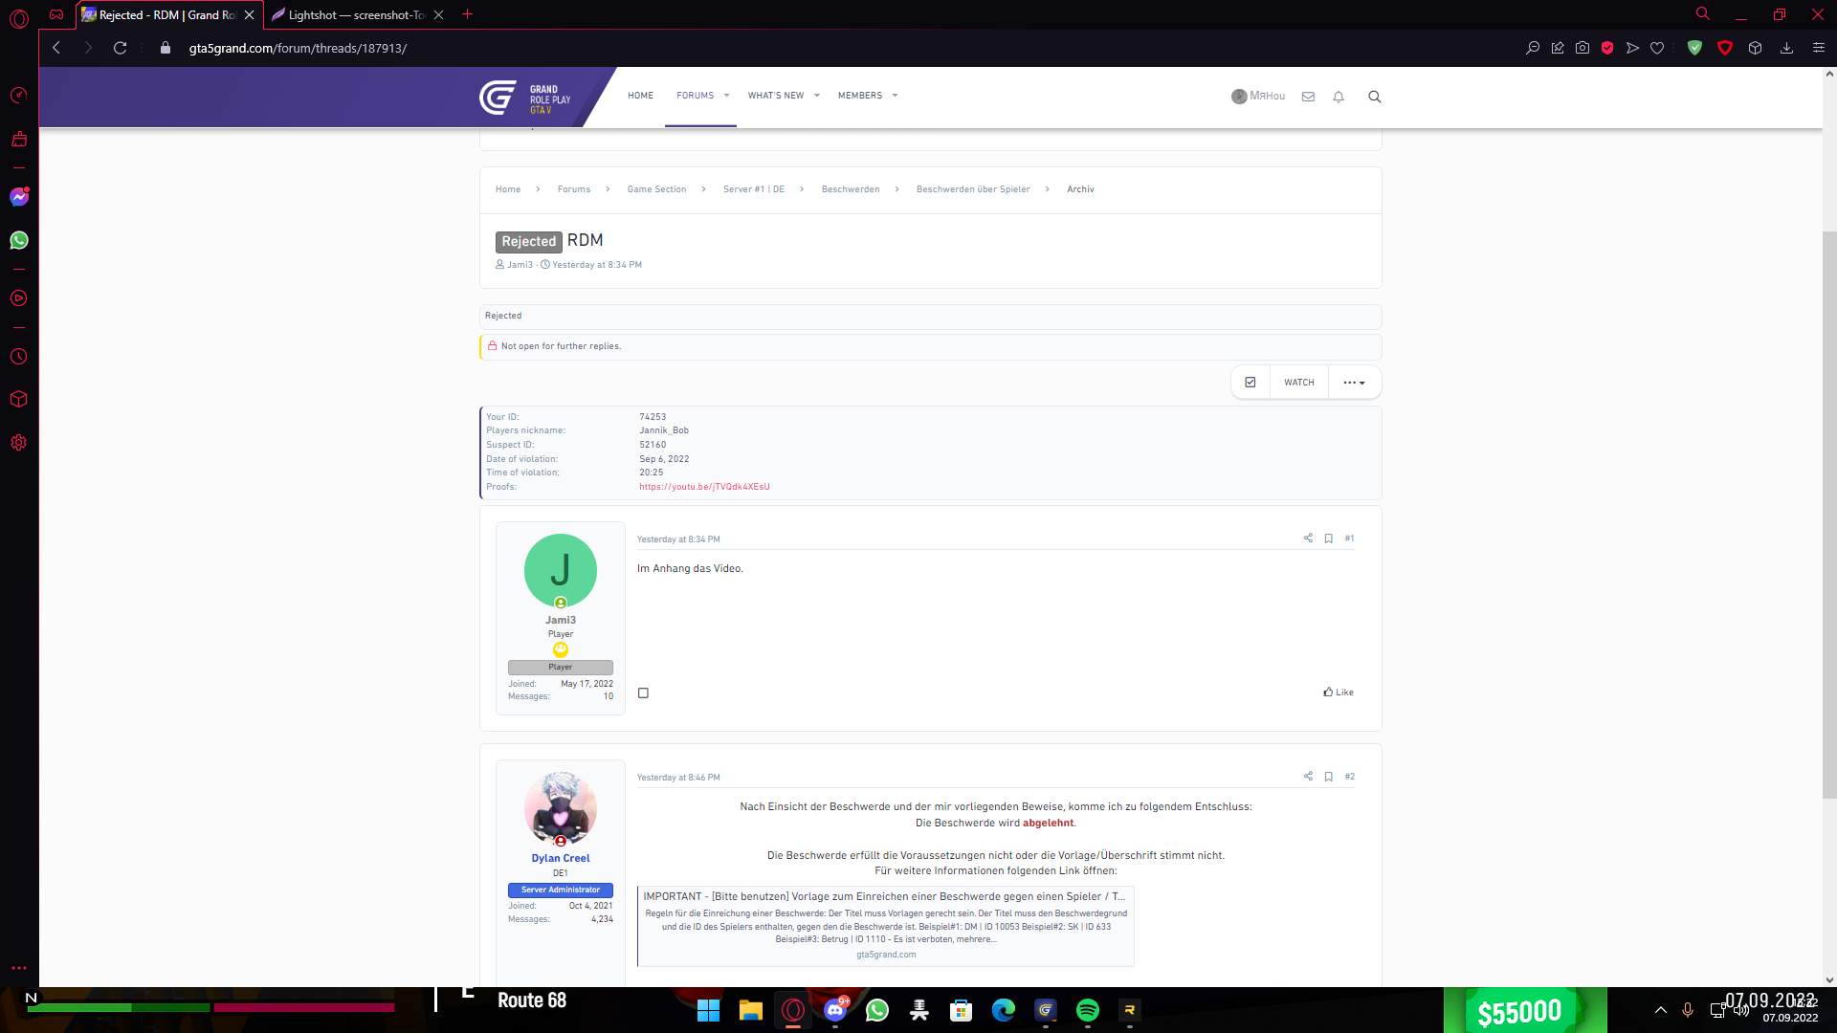This screenshot has width=1837, height=1033.
Task: Click the Jami3 profile avatar
Action: tap(560, 570)
